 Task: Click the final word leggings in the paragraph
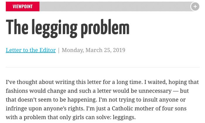[x=124, y=117]
